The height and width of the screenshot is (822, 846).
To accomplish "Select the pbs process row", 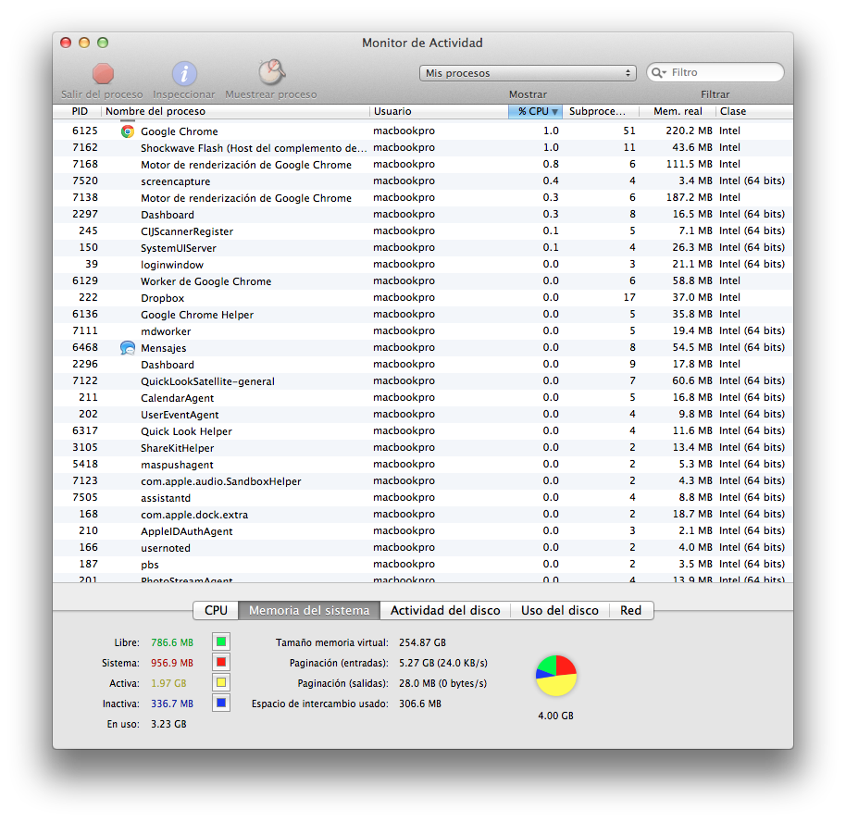I will click(x=423, y=565).
